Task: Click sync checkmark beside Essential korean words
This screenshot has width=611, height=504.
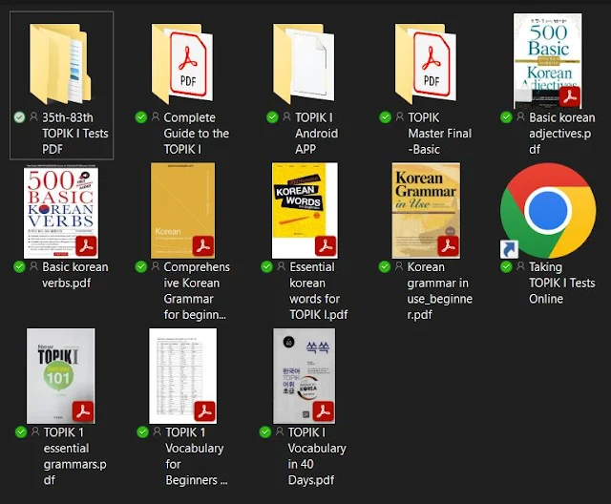Action: 266,267
